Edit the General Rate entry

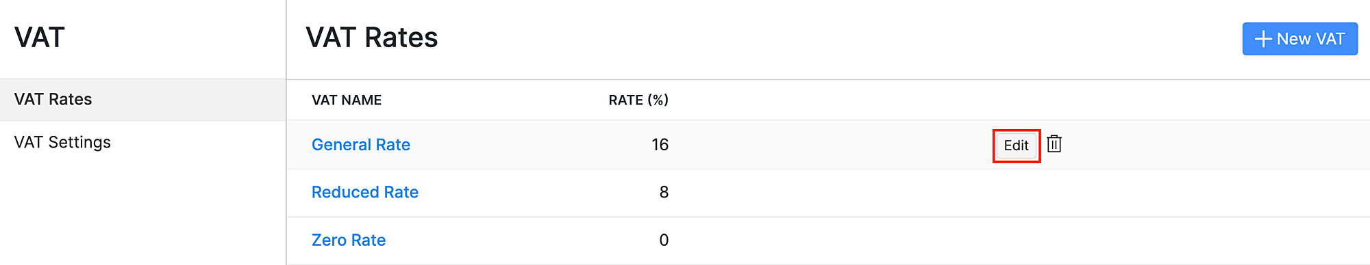[1017, 145]
